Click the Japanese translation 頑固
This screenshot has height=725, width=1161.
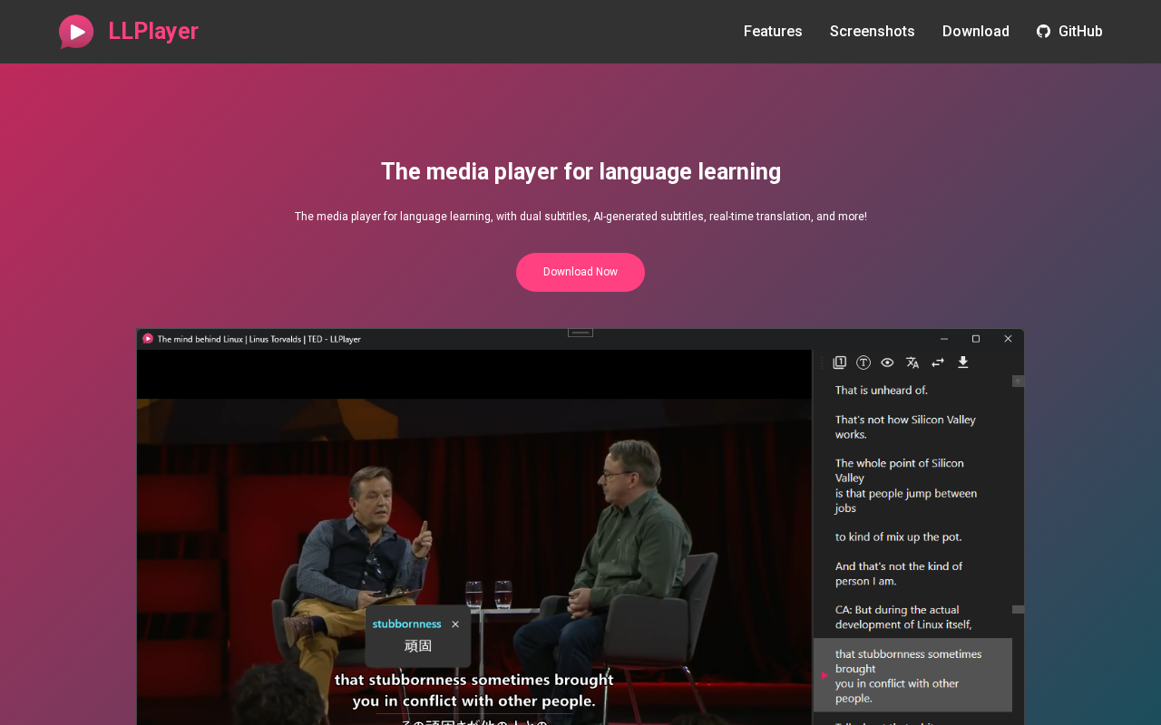(x=418, y=646)
